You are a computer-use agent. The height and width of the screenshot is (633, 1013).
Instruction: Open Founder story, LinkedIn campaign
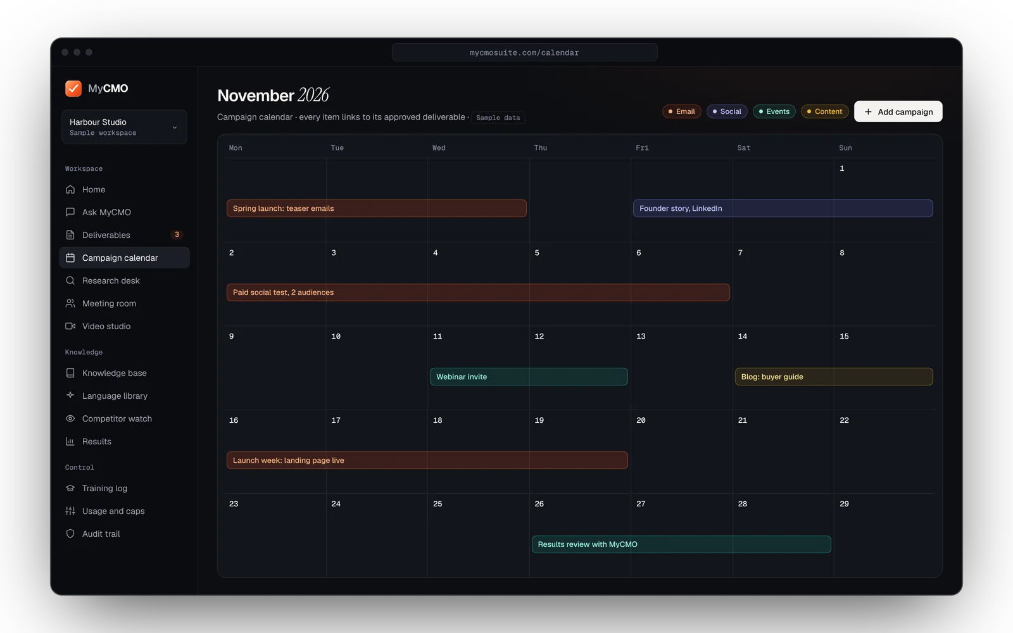point(783,208)
